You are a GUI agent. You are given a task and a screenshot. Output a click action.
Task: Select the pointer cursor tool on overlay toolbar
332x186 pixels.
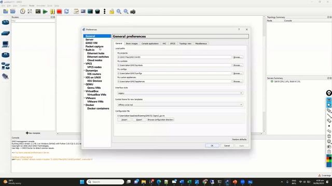[x=329, y=105]
